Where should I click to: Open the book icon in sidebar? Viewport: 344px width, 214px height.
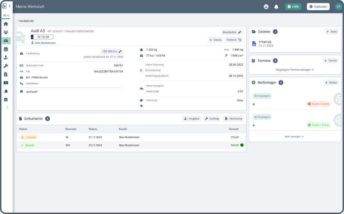[6, 83]
